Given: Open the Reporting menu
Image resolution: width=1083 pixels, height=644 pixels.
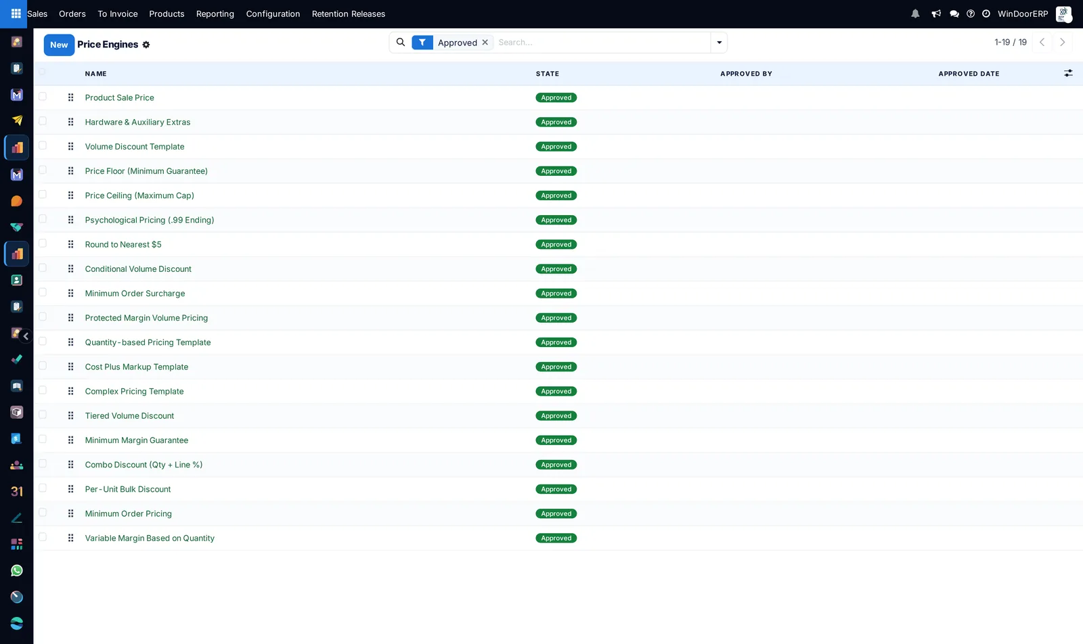Looking at the screenshot, I should (215, 14).
